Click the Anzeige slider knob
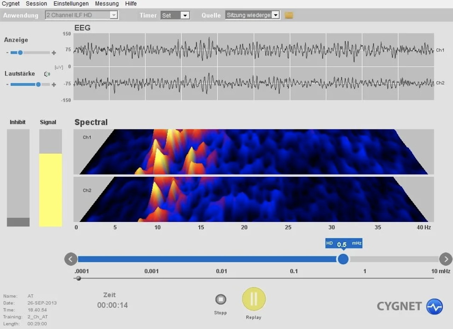Screen dimensions: 453x329 [20, 53]
